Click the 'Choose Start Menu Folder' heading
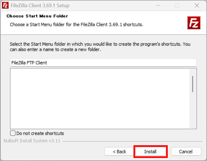The height and width of the screenshot is (161, 207). click(x=37, y=16)
